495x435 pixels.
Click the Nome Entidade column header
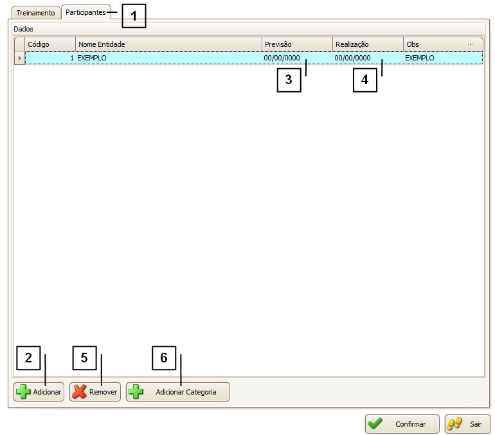pos(168,44)
